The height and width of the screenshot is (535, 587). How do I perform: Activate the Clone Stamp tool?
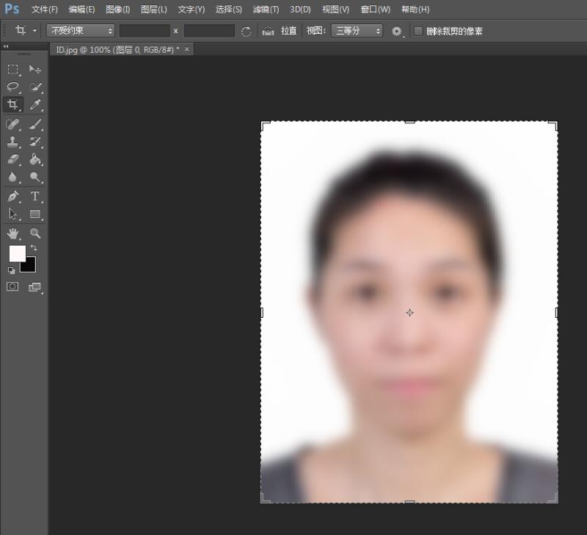[x=12, y=142]
